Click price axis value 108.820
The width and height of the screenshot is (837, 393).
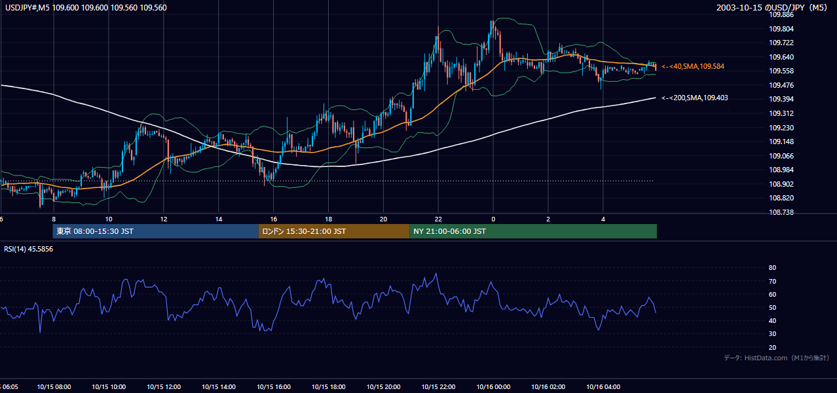(x=781, y=198)
